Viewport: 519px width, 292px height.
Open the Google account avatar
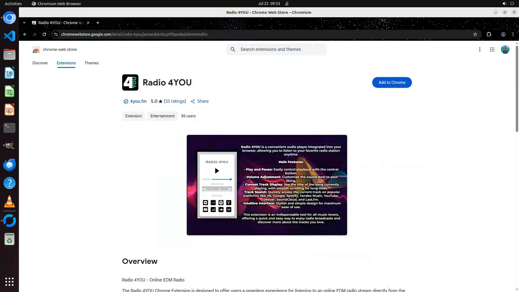click(x=505, y=49)
